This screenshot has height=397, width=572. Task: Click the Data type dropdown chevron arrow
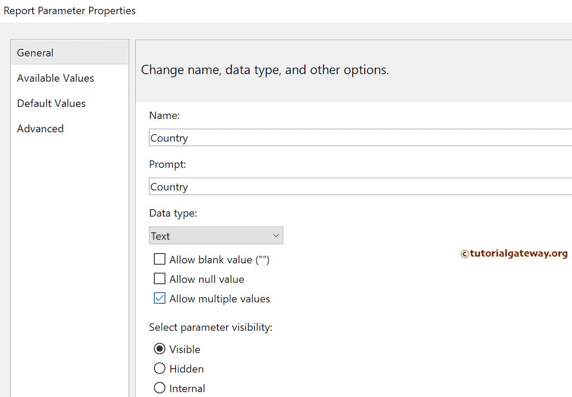coord(276,235)
